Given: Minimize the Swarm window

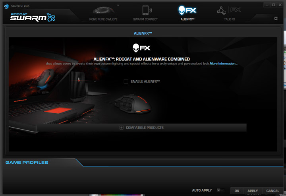Looking at the screenshot, I should tap(267, 5).
